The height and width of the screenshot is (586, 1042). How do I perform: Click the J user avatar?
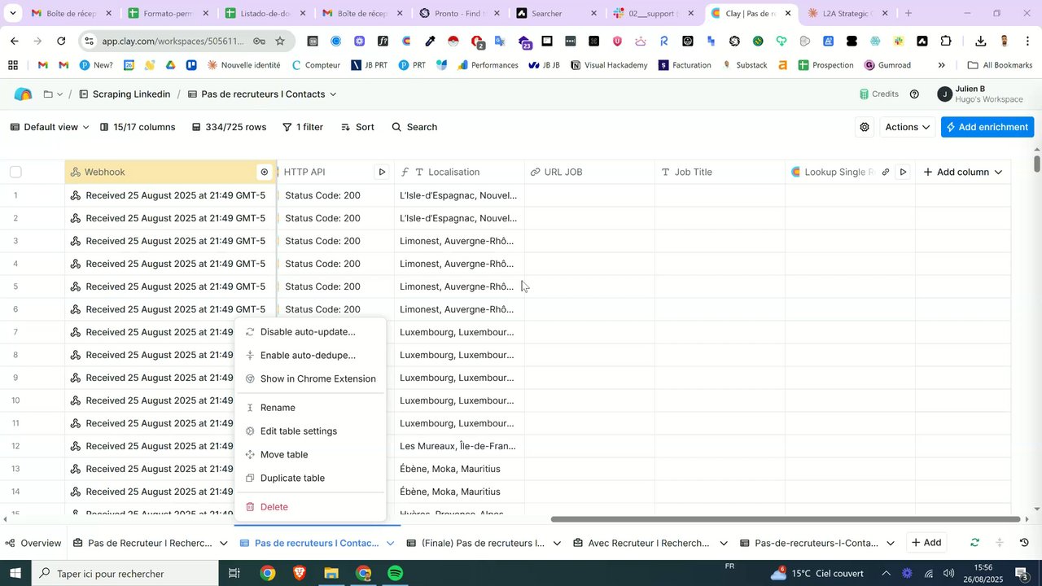point(945,94)
